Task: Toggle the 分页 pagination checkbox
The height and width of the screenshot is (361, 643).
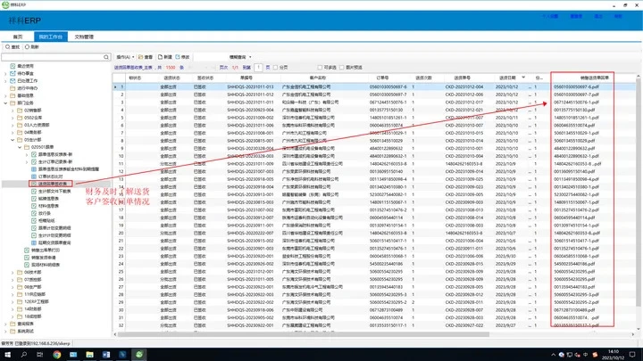Action: click(277, 67)
